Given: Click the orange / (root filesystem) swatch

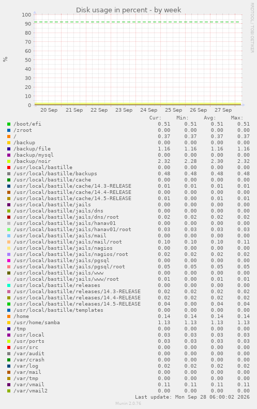Looking at the screenshot, I should (x=9, y=137).
